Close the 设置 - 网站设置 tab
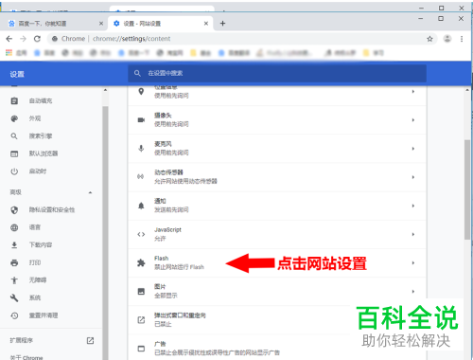The height and width of the screenshot is (360, 473). (206, 24)
